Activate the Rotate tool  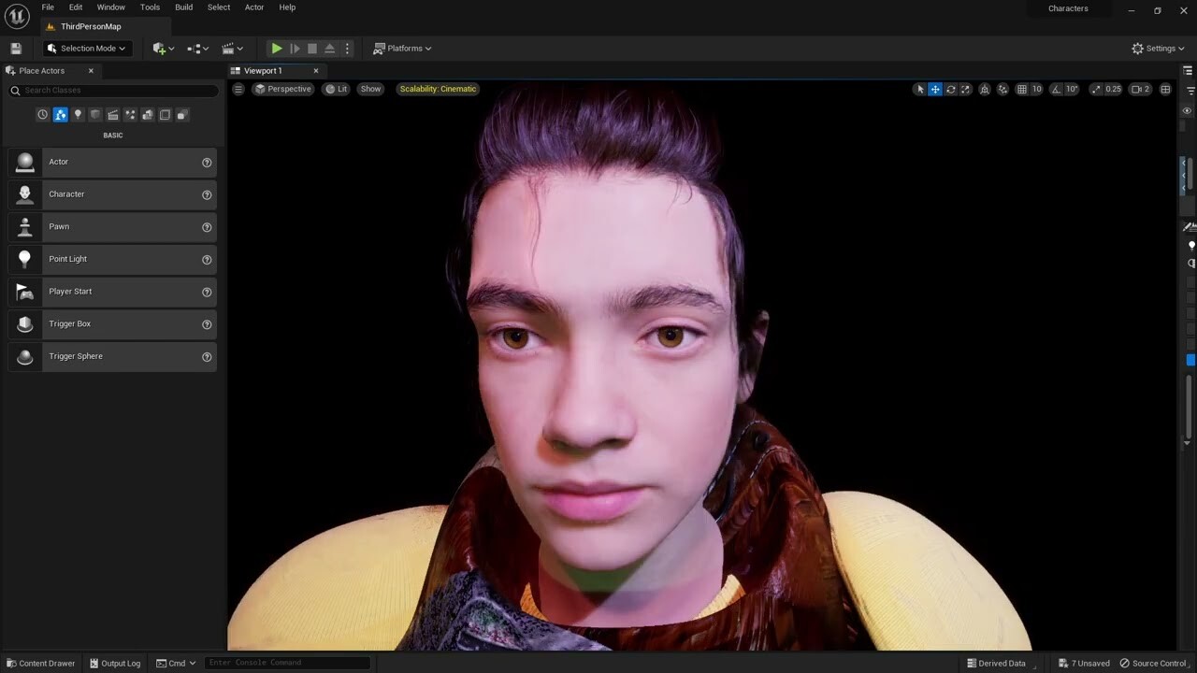950,90
